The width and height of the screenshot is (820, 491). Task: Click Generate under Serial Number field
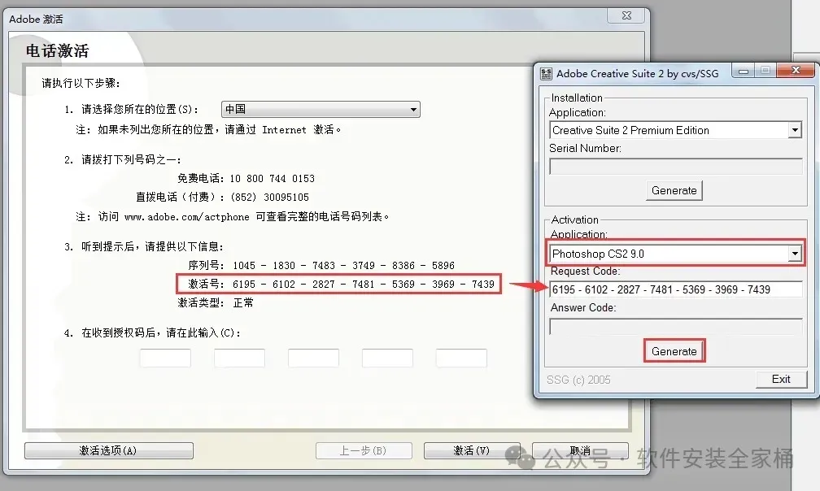tap(674, 191)
